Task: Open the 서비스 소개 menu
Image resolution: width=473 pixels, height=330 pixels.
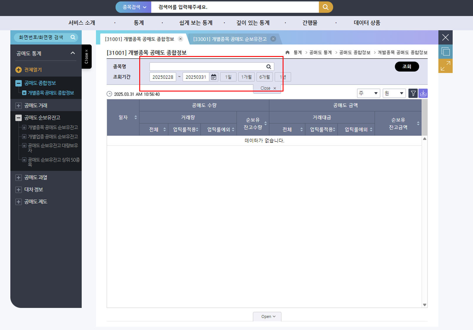Action: click(82, 23)
